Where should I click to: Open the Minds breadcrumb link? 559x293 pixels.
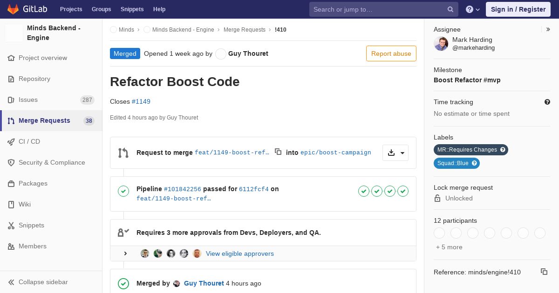tap(126, 29)
